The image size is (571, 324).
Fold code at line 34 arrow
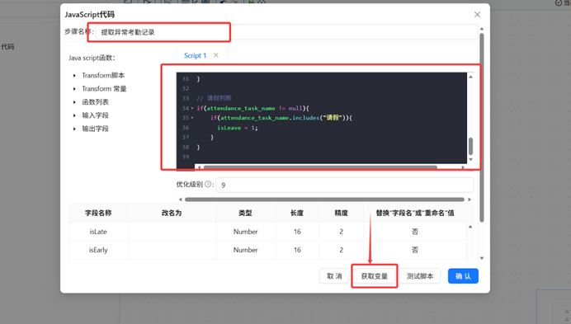[192, 108]
